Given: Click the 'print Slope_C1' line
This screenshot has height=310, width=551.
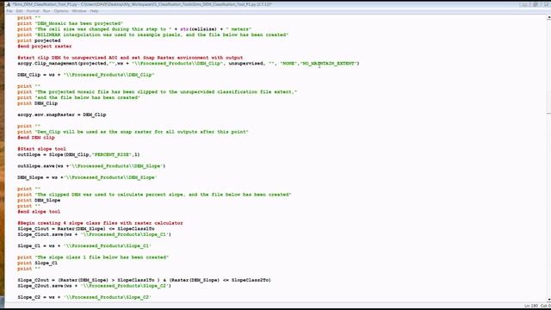Looking at the screenshot, I should 38,263.
